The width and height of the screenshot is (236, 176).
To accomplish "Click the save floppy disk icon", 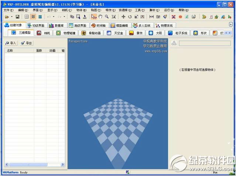I will pos(18,17).
